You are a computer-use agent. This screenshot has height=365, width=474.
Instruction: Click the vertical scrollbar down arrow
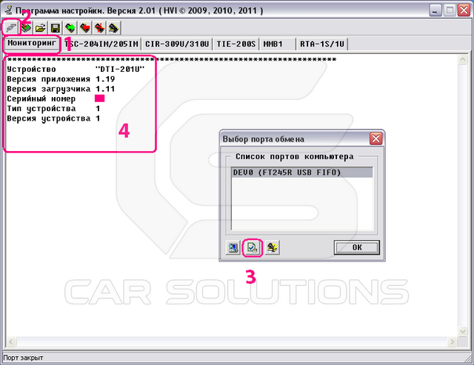click(462, 331)
